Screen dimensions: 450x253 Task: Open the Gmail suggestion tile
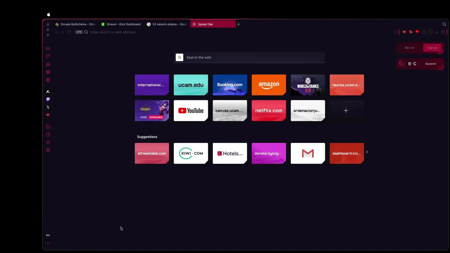pyautogui.click(x=308, y=153)
